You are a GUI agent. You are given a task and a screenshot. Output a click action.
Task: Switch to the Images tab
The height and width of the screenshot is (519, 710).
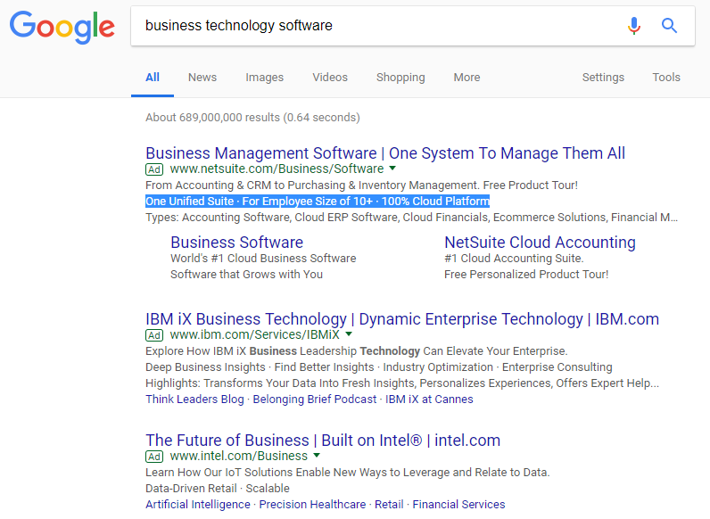(265, 78)
